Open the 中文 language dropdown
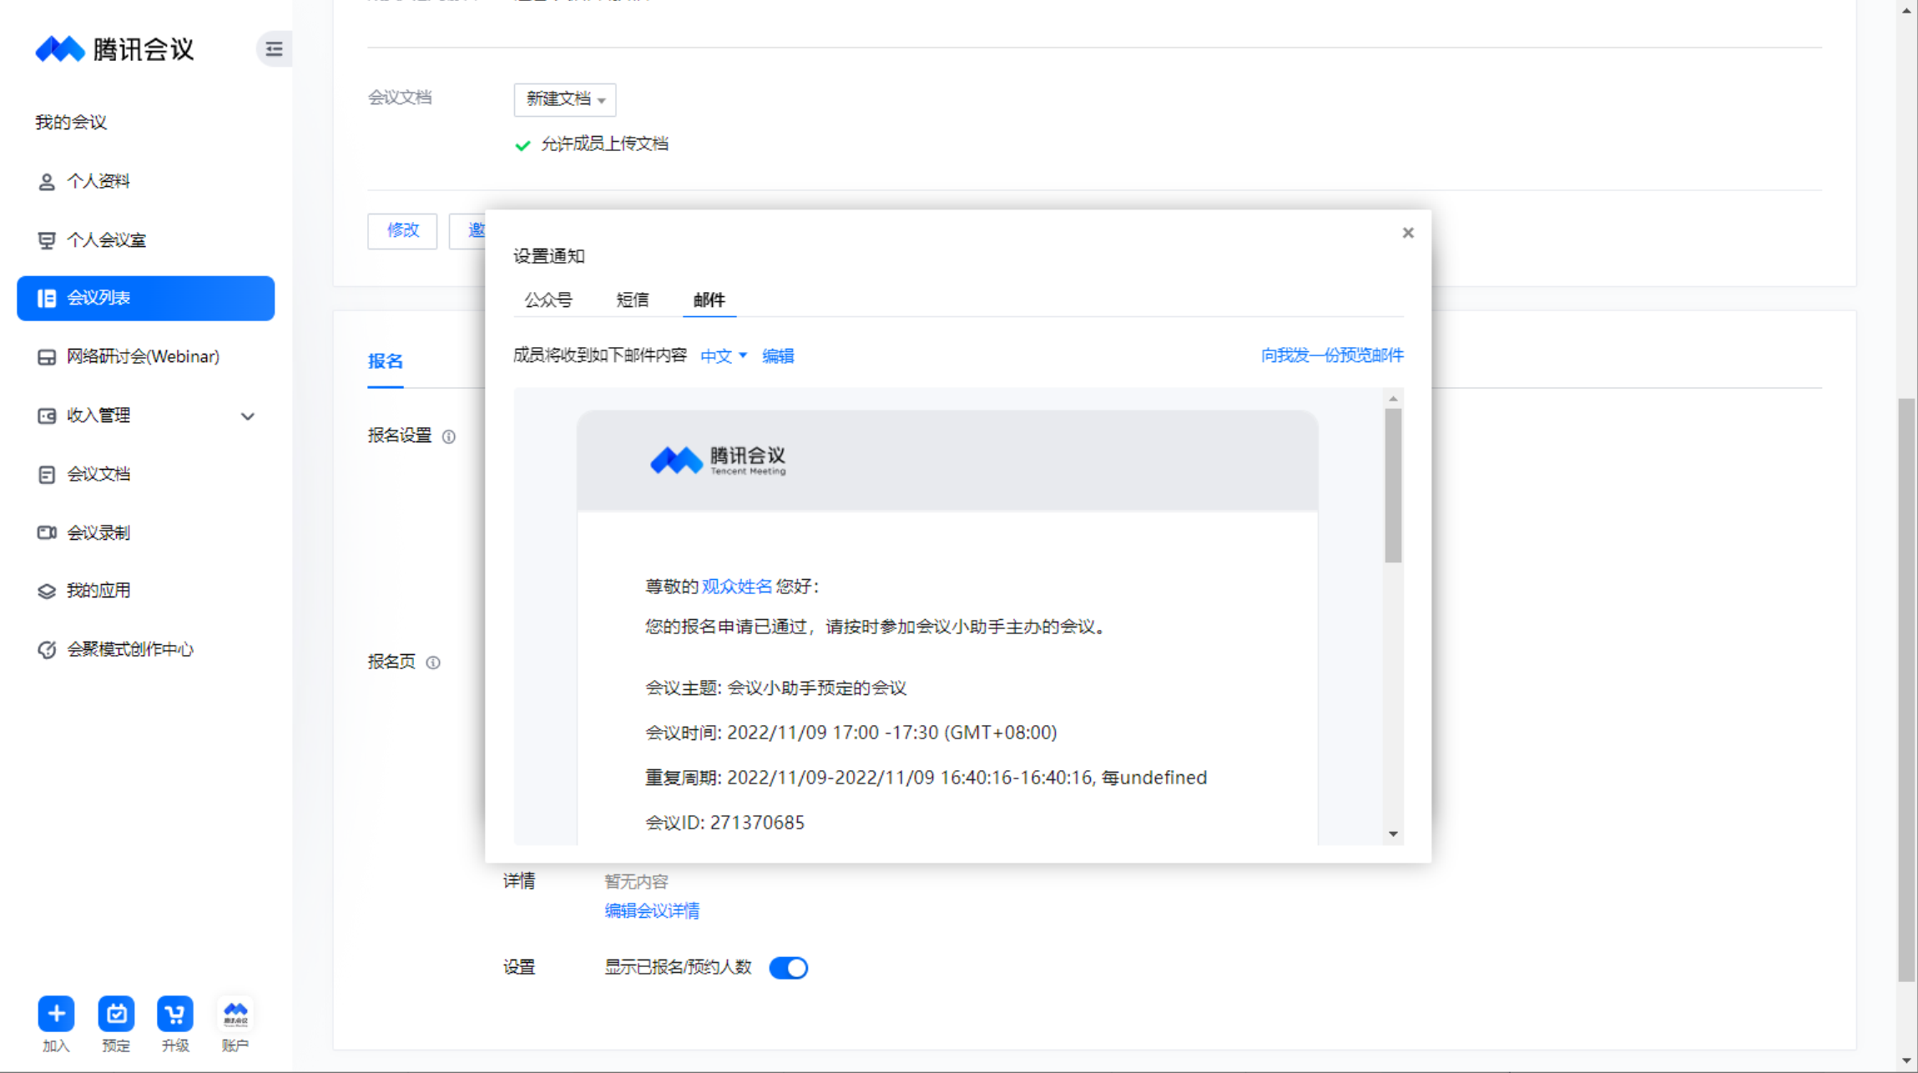 724,356
